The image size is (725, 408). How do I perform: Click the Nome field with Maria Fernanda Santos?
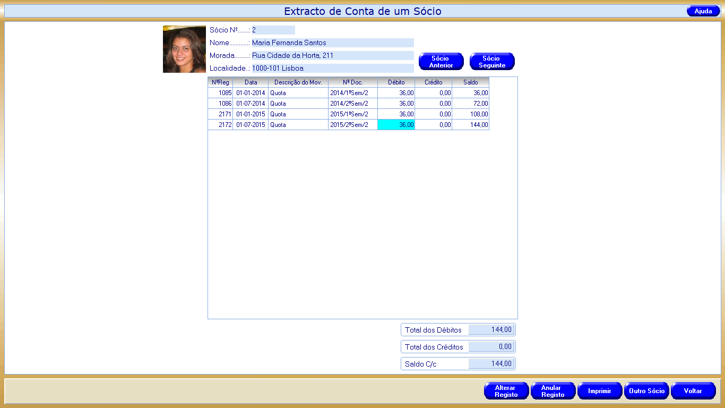(332, 43)
